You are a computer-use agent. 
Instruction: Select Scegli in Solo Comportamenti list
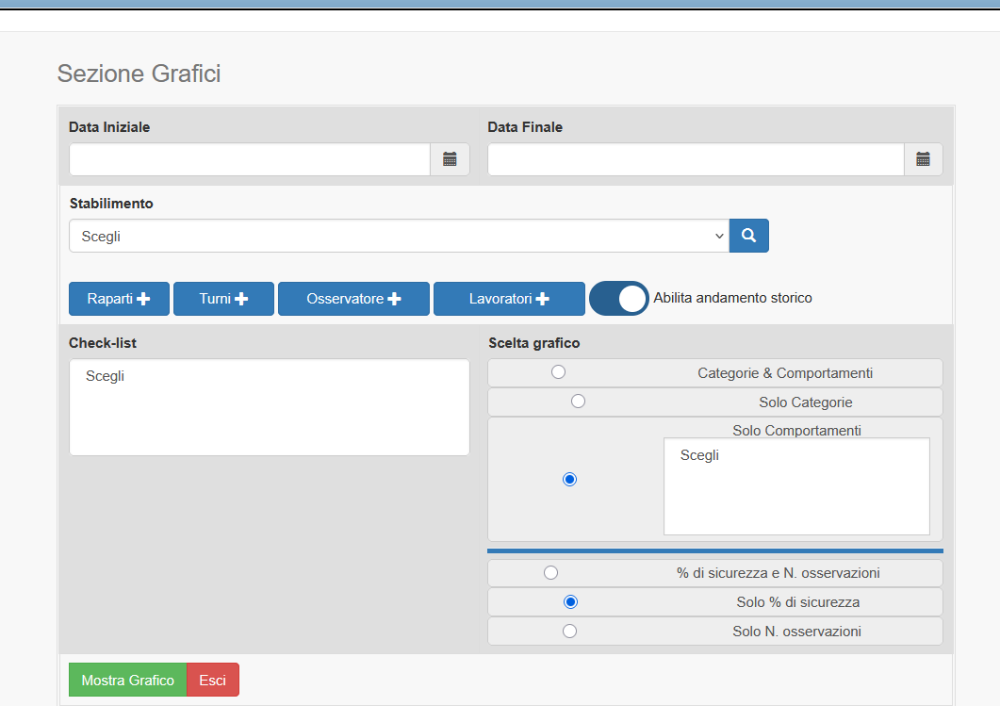click(x=699, y=455)
